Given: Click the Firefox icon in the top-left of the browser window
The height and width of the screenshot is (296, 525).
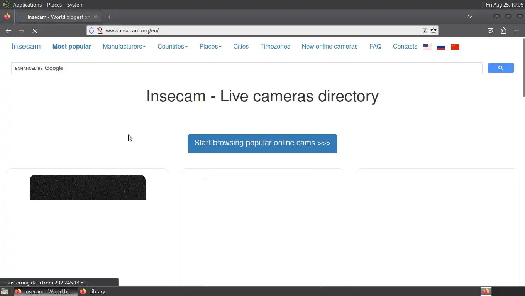Looking at the screenshot, I should [x=7, y=17].
